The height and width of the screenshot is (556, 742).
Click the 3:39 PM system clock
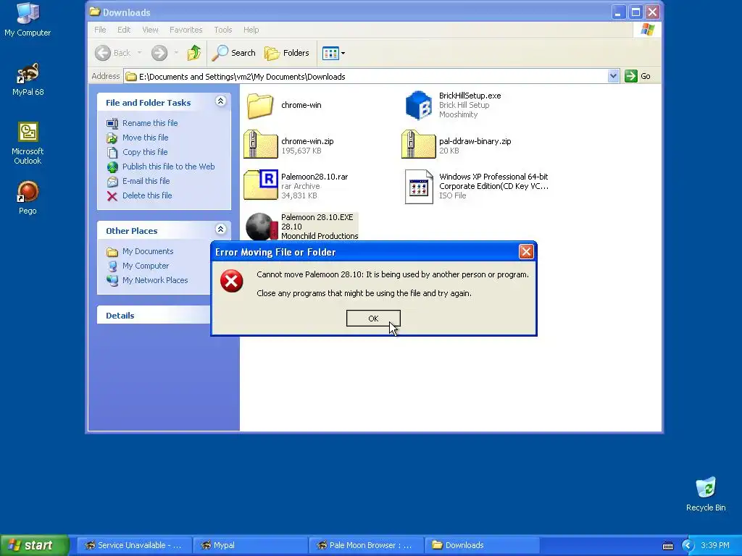click(715, 546)
